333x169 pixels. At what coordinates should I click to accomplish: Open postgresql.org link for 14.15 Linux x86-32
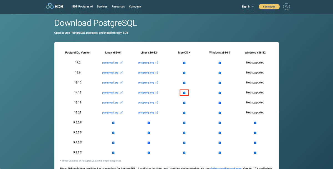148,93
